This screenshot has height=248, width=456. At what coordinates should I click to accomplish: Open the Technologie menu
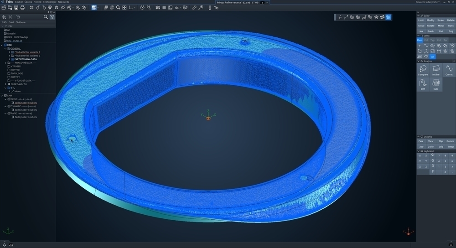50,2
